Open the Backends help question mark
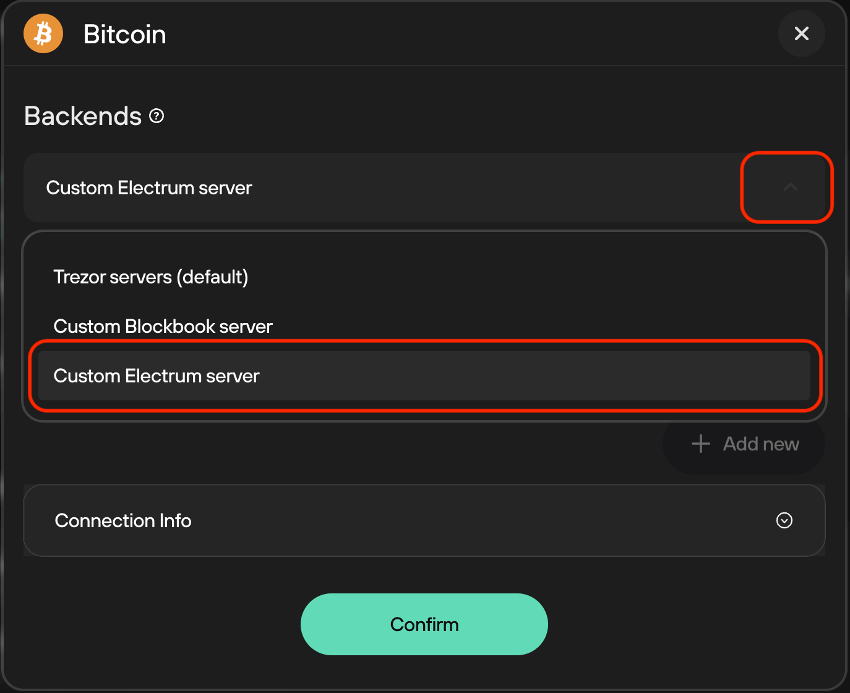 tap(157, 116)
